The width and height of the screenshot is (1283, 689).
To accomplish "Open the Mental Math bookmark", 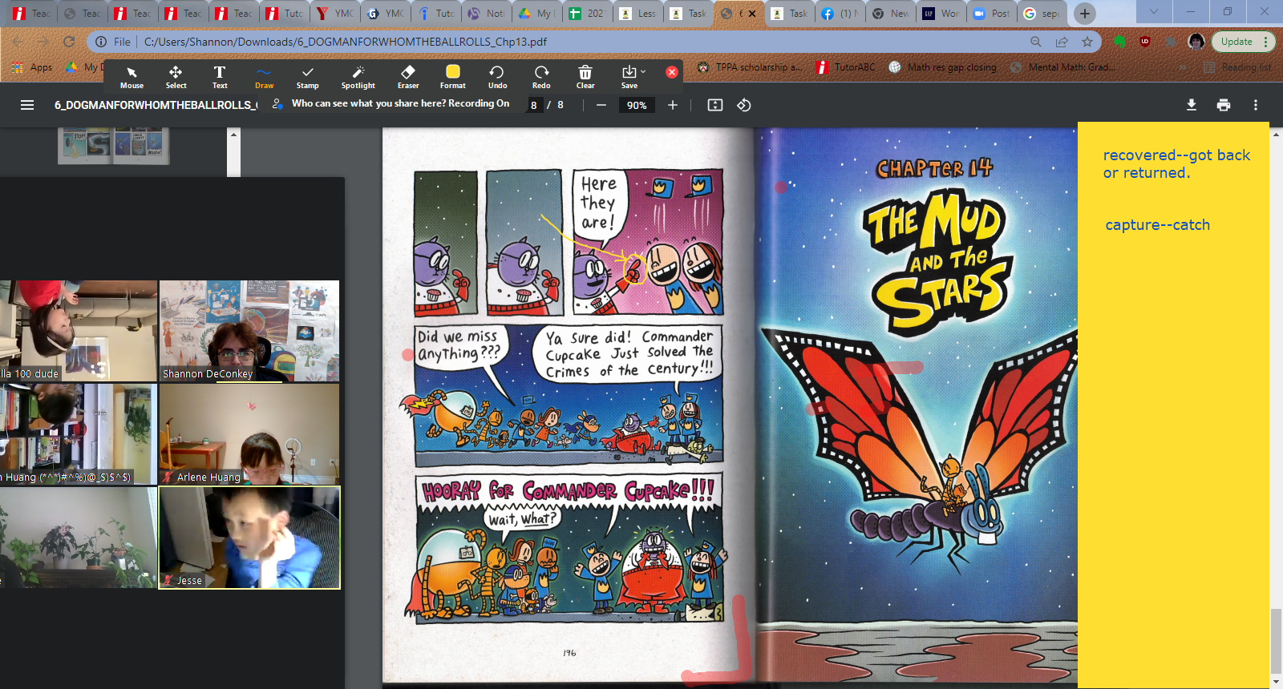I will tap(1062, 67).
